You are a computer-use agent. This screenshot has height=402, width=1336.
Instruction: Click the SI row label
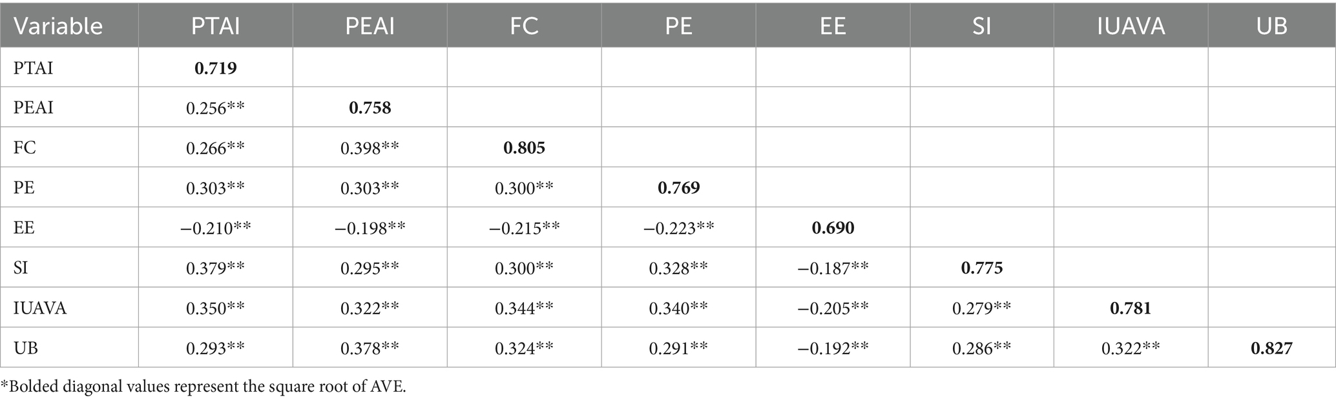click(21, 268)
